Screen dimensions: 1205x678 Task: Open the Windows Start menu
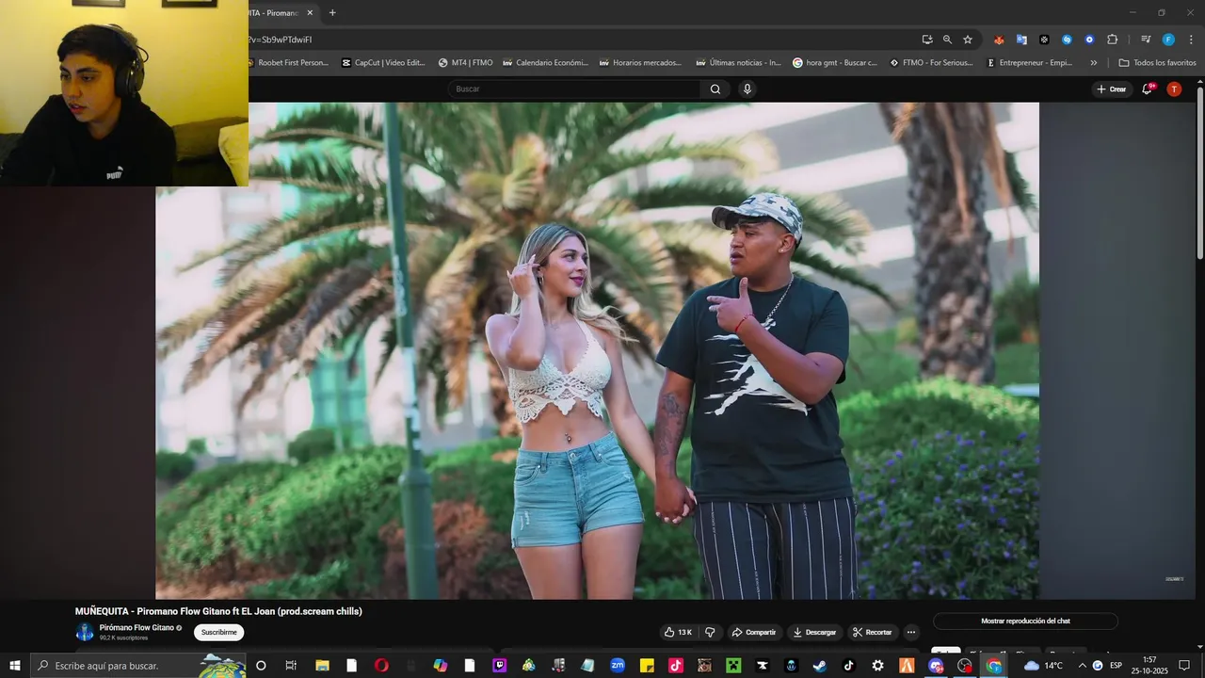(x=14, y=666)
